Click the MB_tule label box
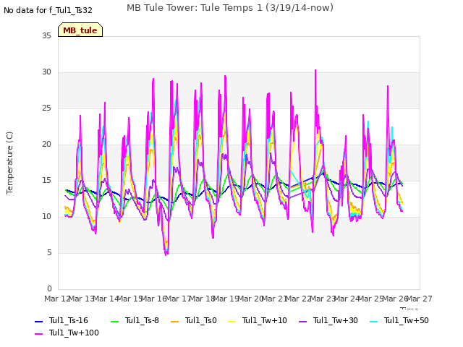The width and height of the screenshot is (463, 347). click(x=80, y=30)
